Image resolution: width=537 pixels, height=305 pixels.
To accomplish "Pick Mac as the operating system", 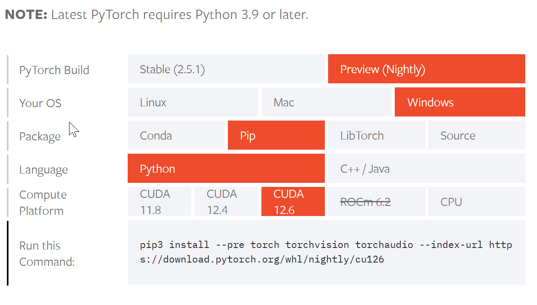I will [326, 102].
